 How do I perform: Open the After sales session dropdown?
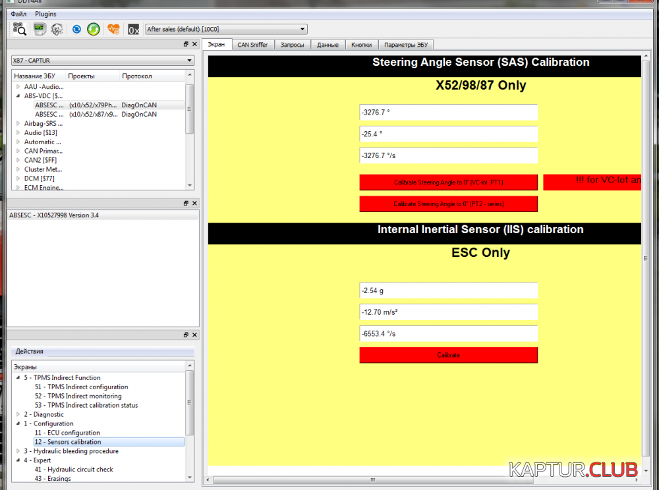(226, 29)
